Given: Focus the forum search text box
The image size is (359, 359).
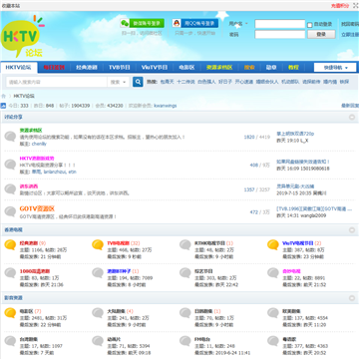Looking at the screenshot, I should point(57,82).
